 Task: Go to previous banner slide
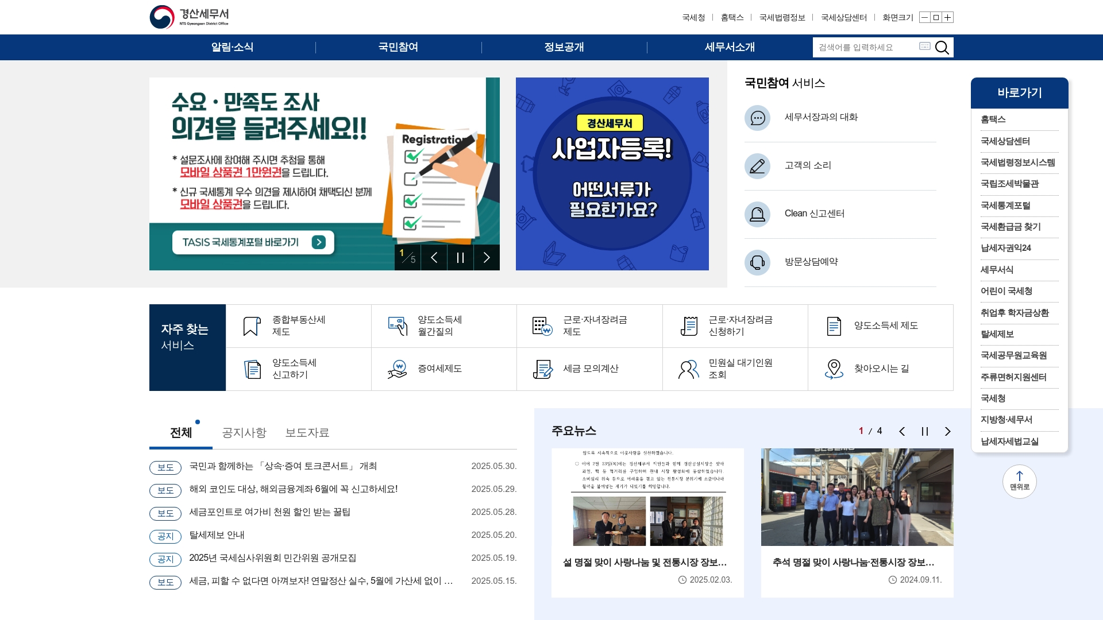[434, 257]
